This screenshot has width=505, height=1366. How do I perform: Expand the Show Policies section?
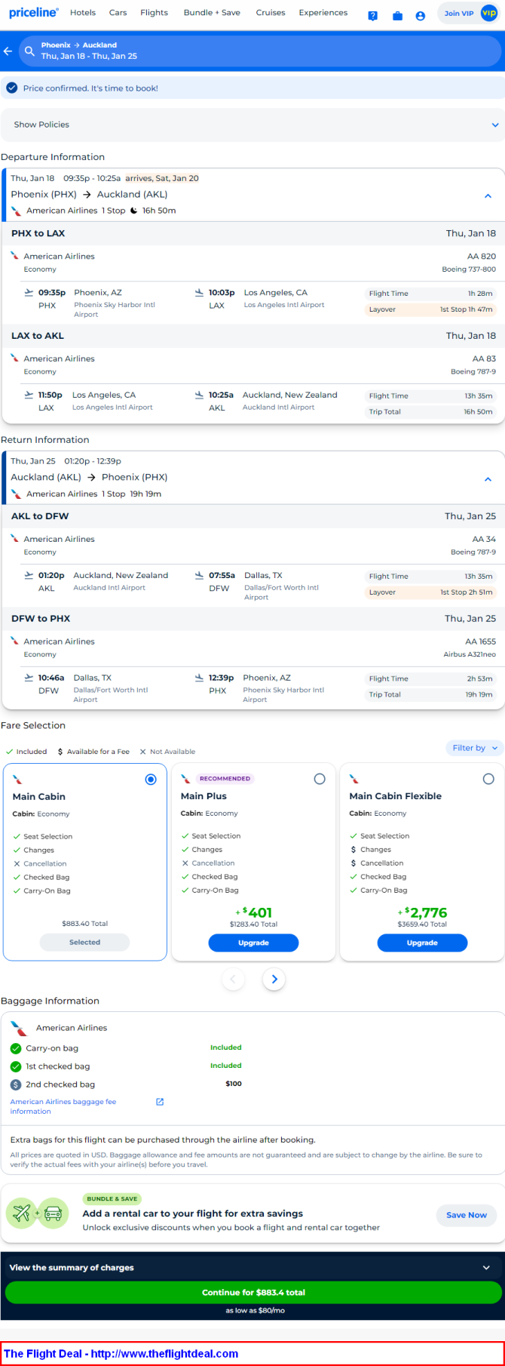click(252, 125)
